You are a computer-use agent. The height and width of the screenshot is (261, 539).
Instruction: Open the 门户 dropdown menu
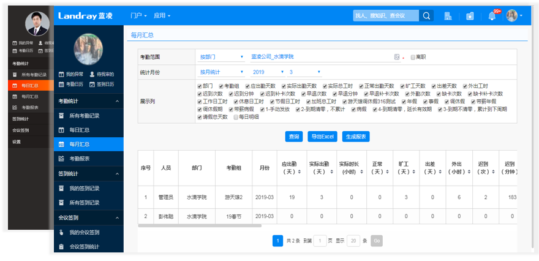coord(139,16)
